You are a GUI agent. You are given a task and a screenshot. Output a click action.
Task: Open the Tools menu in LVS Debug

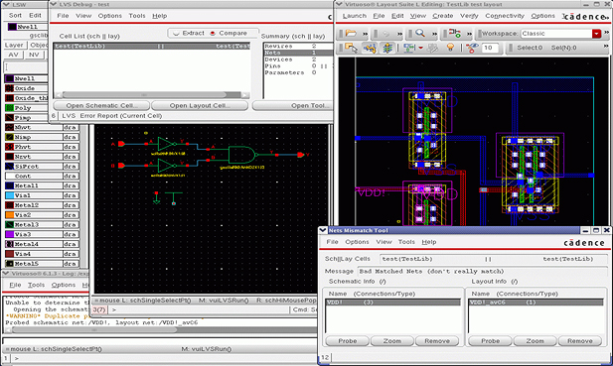[137, 16]
